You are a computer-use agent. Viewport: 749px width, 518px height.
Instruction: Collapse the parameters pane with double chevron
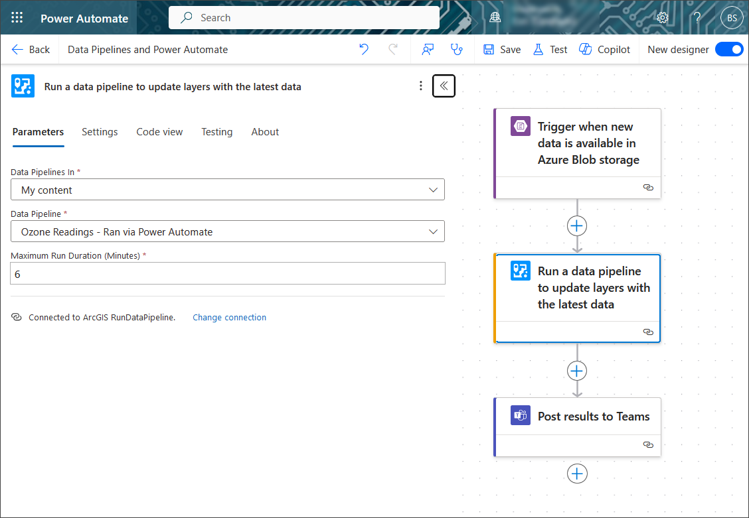coord(444,86)
